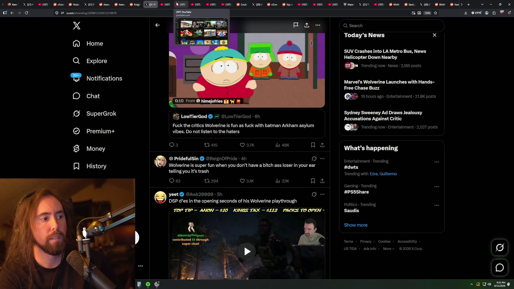Open History from sidebar
Image resolution: width=514 pixels, height=289 pixels.
click(x=89, y=166)
